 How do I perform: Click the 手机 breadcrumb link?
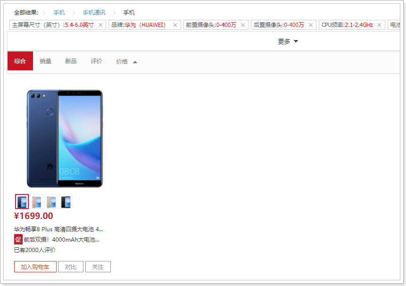click(x=59, y=12)
